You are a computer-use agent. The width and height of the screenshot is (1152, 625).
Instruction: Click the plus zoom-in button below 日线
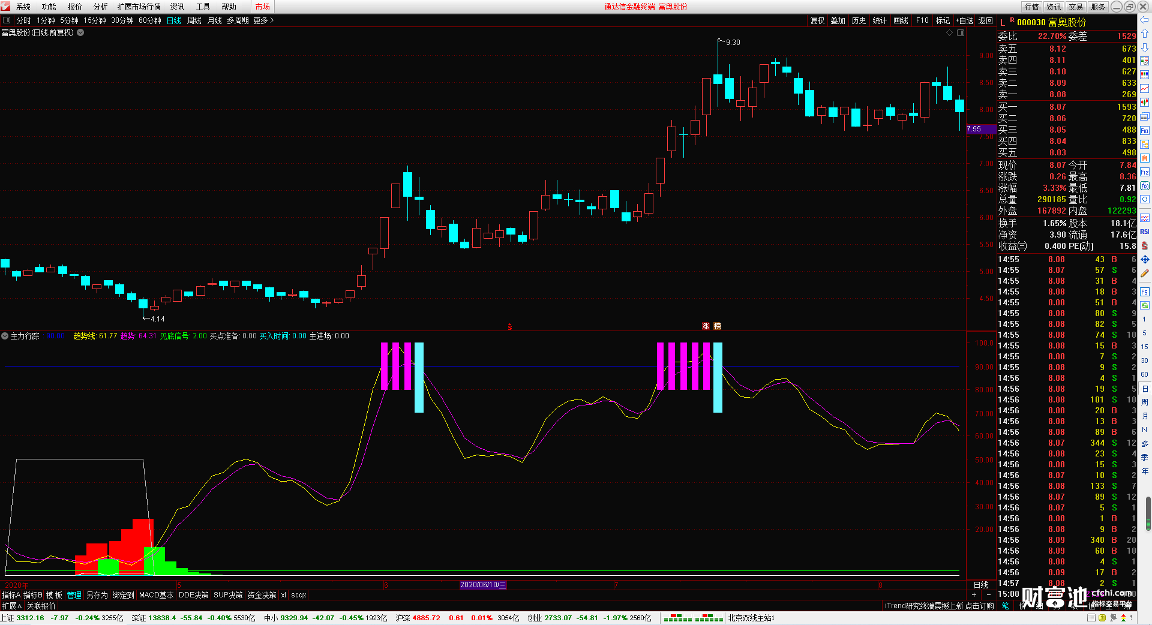coord(974,594)
